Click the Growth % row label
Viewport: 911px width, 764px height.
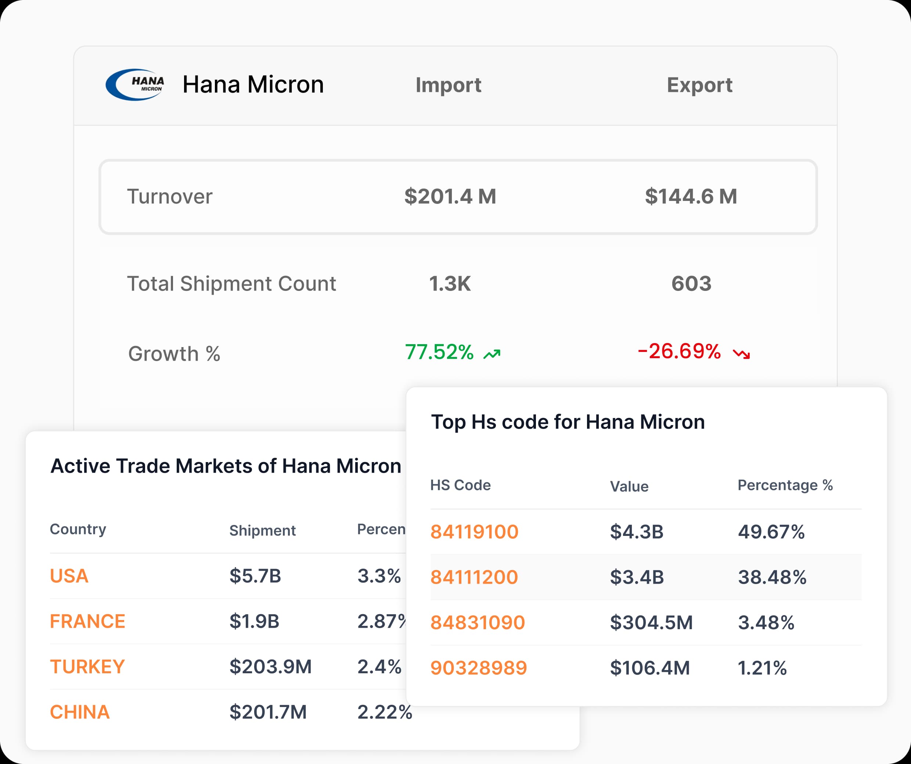[174, 354]
